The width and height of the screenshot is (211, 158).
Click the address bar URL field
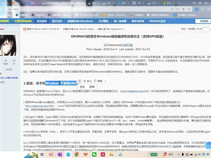(x=95, y=9)
